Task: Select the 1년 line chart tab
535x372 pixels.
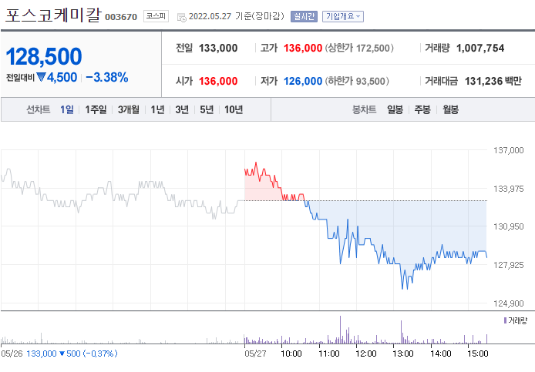Action: [157, 109]
